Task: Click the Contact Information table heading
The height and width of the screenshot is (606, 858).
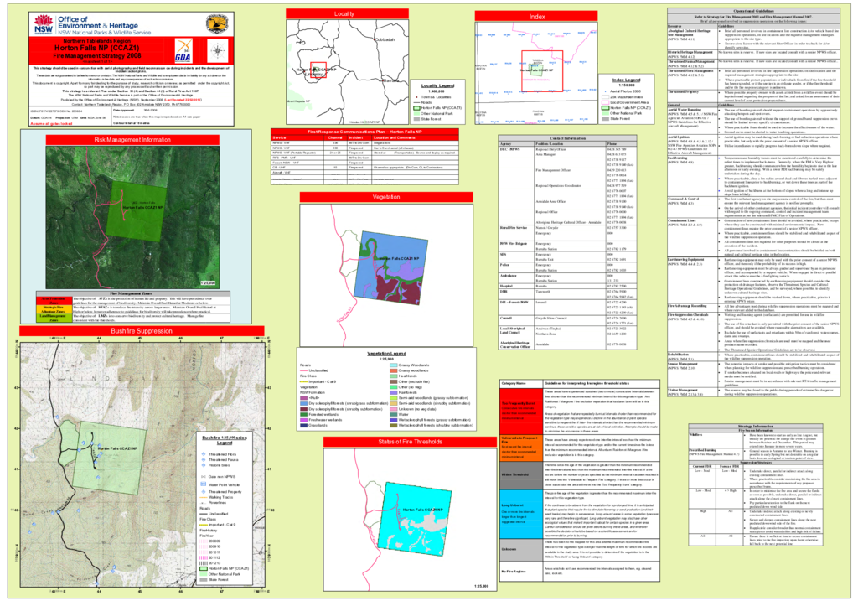Action: [567, 139]
